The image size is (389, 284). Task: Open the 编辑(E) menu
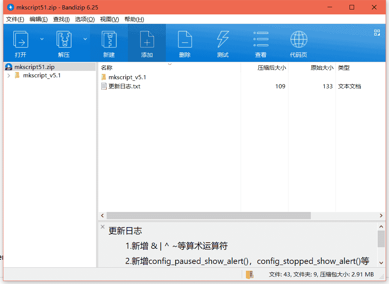click(38, 19)
